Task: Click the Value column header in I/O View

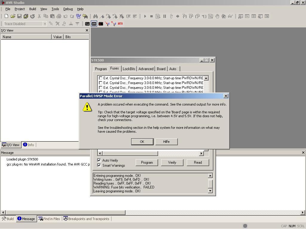Action: tap(57, 37)
